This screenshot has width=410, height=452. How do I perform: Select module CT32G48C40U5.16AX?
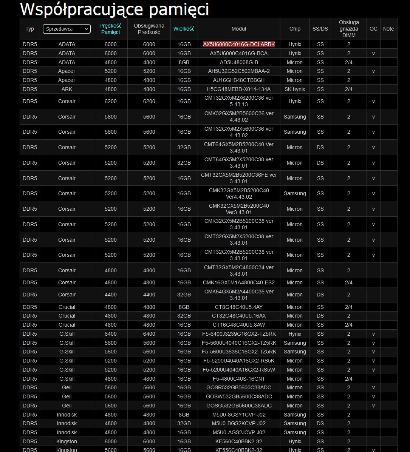(x=239, y=316)
